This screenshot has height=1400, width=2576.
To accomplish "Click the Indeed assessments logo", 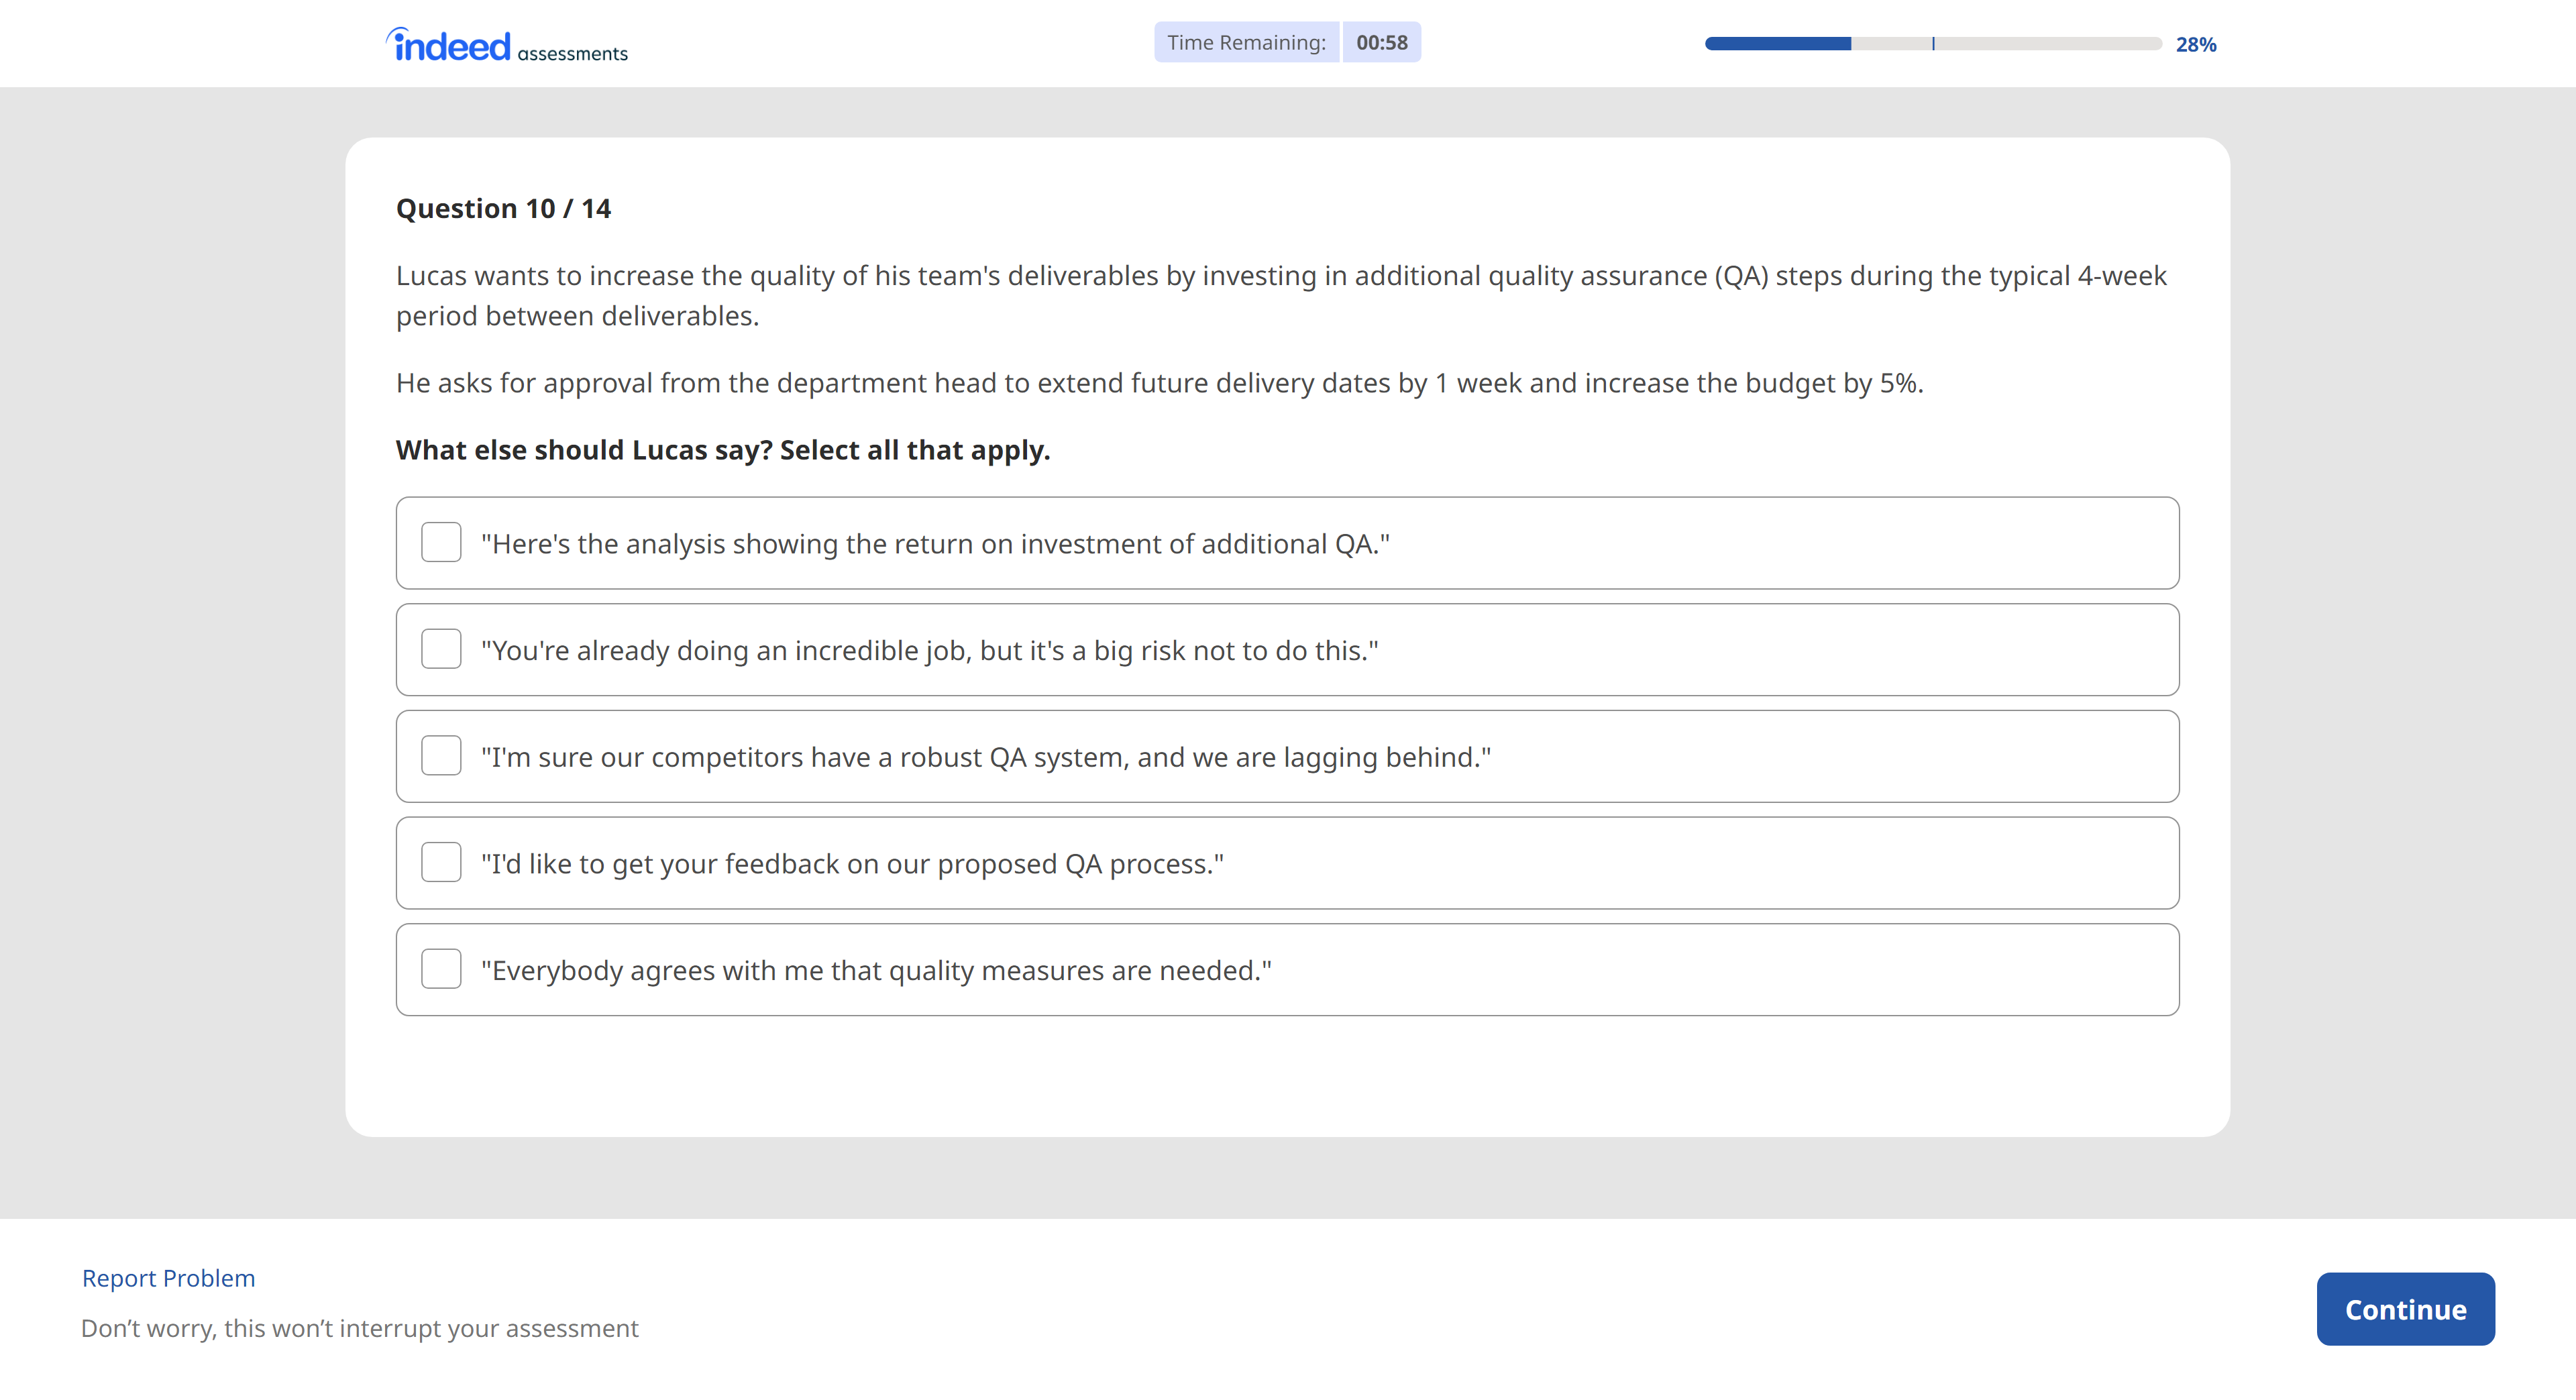I will pyautogui.click(x=507, y=45).
